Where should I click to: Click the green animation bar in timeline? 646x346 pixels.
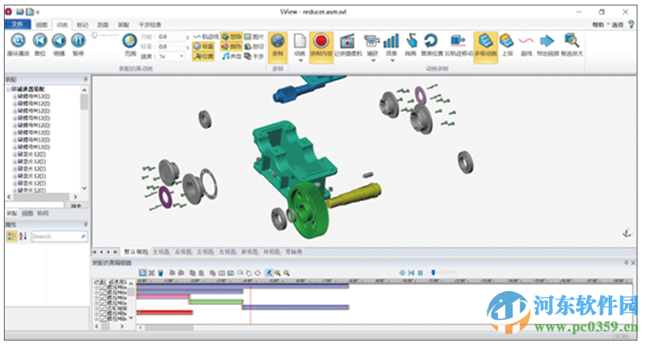coord(216,302)
